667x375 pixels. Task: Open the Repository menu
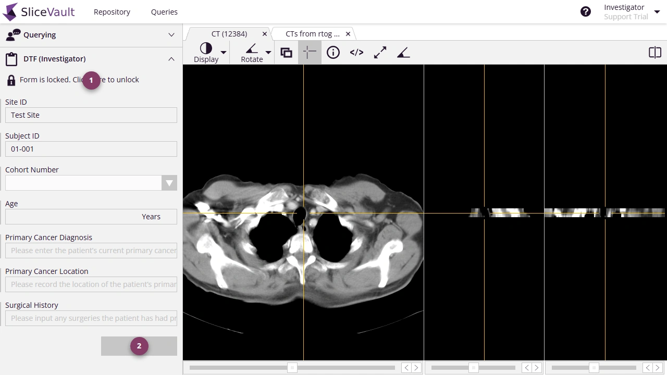[112, 11]
